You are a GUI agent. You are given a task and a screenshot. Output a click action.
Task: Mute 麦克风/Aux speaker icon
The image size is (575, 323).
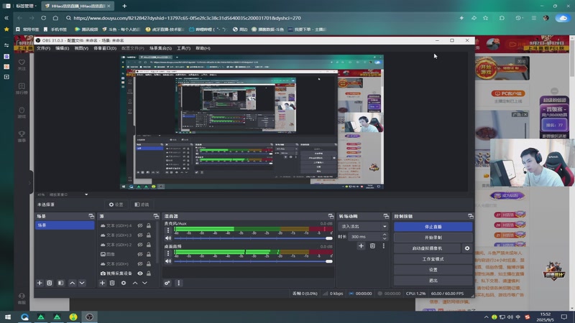(168, 238)
